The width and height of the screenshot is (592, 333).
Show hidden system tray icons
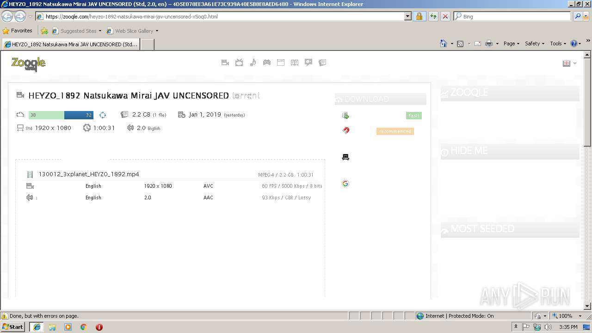point(516,327)
